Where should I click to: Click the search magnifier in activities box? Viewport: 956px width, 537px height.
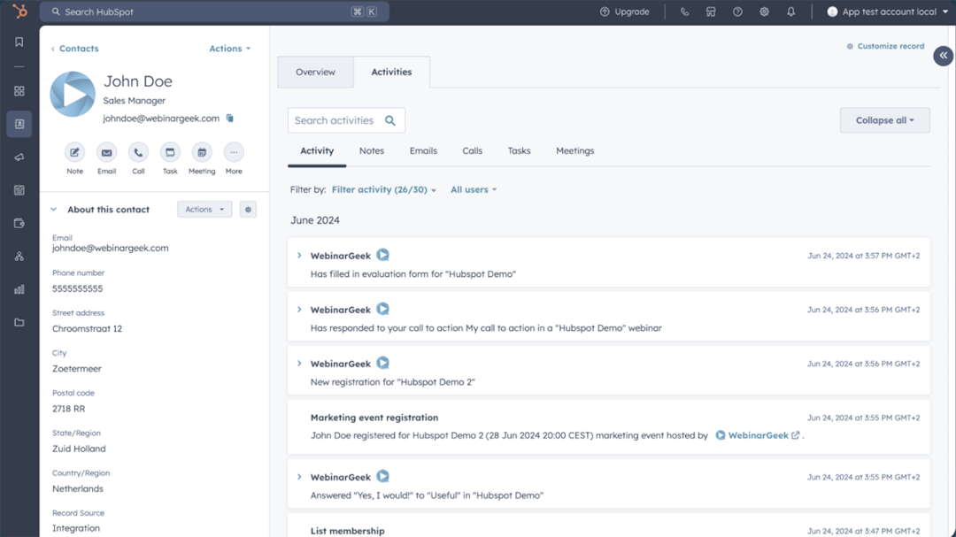coord(390,120)
